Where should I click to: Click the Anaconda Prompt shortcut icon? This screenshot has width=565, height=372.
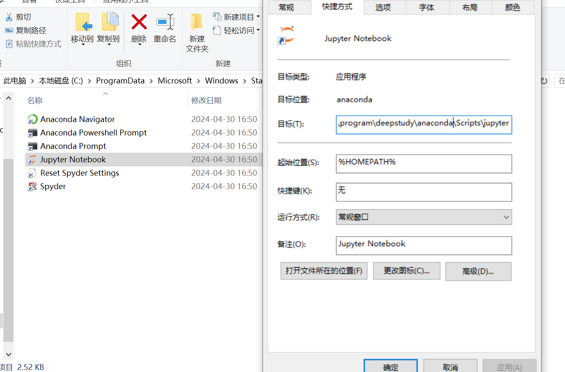click(32, 146)
